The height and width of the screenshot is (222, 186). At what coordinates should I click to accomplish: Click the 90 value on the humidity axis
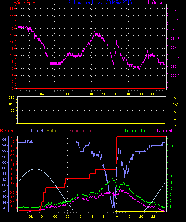4,157
